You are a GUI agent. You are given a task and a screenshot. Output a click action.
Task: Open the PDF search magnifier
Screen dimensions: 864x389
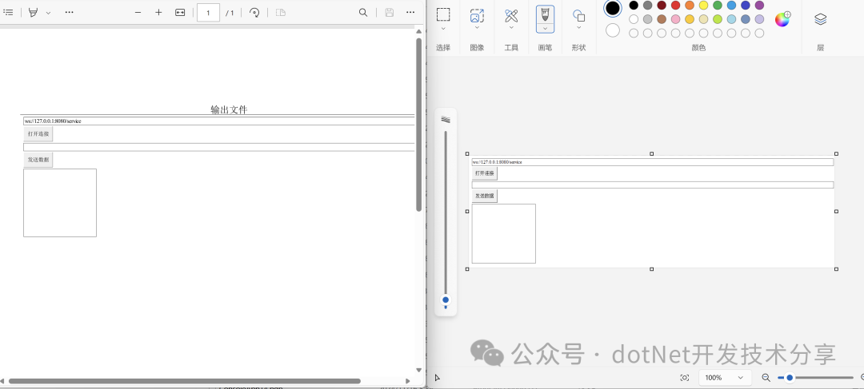363,13
